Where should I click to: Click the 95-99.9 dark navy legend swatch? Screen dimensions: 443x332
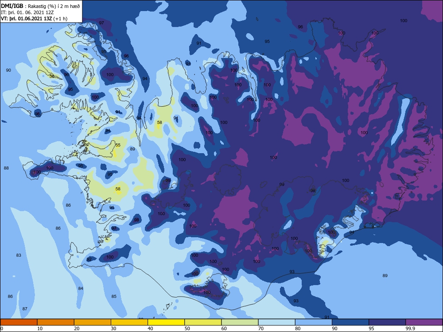point(387,322)
